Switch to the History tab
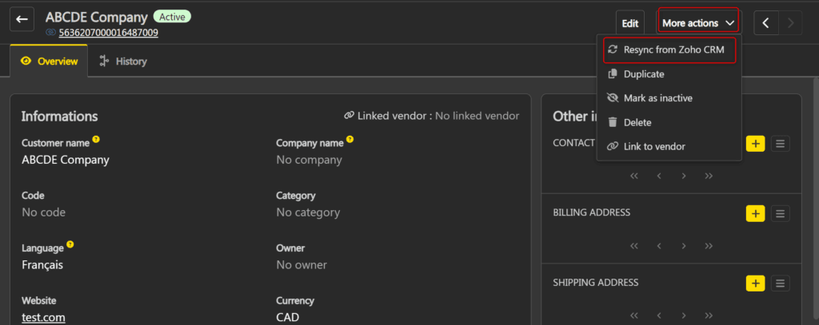Screen dimensions: 819x325 [x=123, y=61]
